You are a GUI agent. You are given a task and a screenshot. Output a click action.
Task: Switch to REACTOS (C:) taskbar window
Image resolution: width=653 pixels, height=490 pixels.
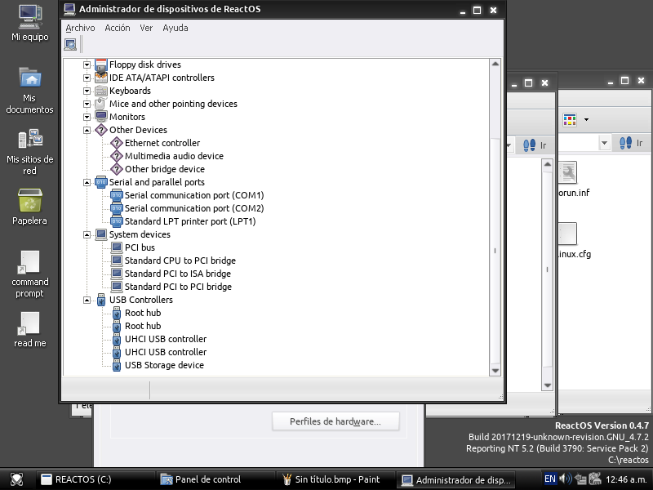coord(96,479)
